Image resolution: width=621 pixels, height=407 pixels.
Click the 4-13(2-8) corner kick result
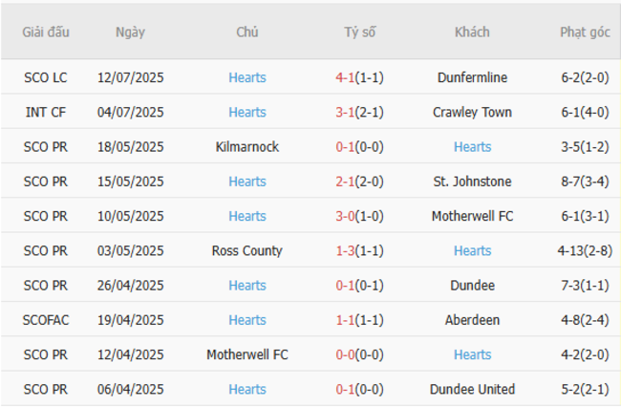(585, 250)
